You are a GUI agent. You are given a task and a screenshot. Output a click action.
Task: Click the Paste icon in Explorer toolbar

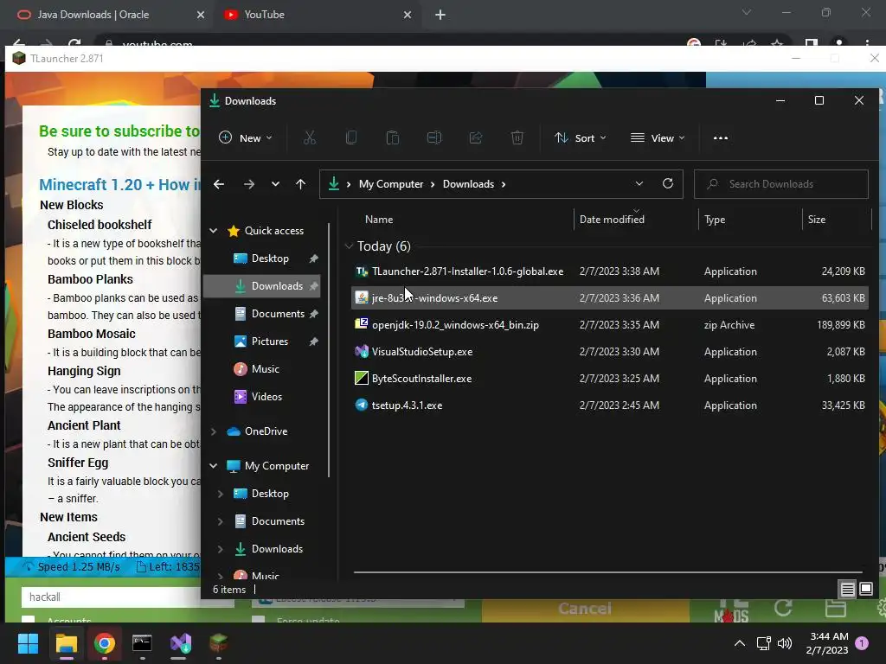tap(393, 137)
